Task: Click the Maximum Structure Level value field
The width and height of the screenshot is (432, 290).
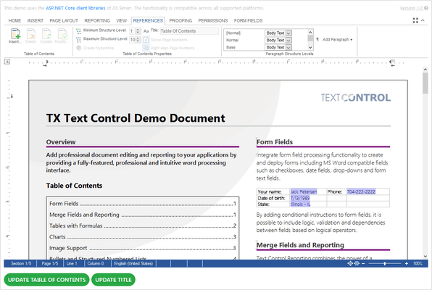Action: tap(133, 40)
